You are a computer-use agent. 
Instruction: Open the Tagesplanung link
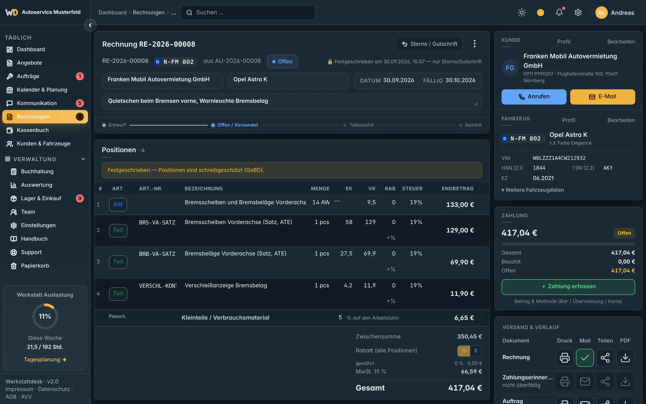[45, 360]
